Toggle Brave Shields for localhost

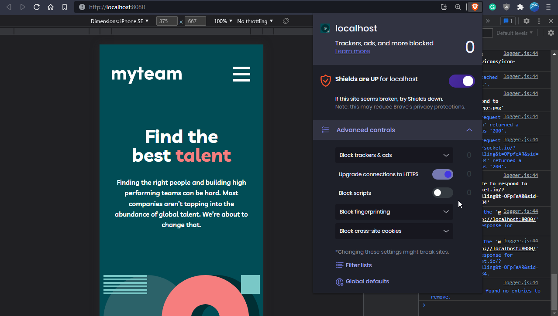coord(462,81)
